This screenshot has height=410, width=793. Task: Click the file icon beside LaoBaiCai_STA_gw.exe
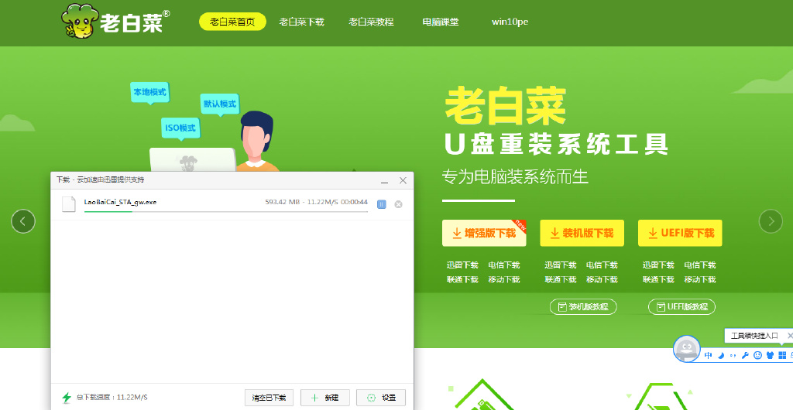pyautogui.click(x=69, y=203)
